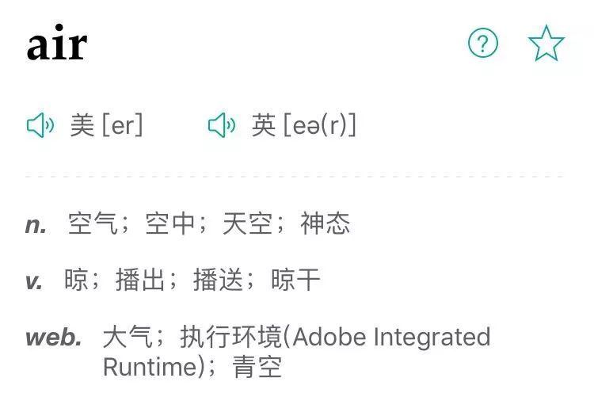Screen dimensions: 594x393
Task: Star the word air as favorite
Action: pos(546,44)
